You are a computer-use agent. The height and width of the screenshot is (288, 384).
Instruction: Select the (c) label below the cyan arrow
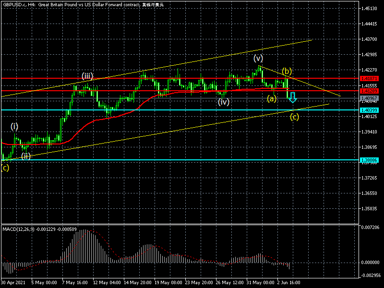point(295,116)
